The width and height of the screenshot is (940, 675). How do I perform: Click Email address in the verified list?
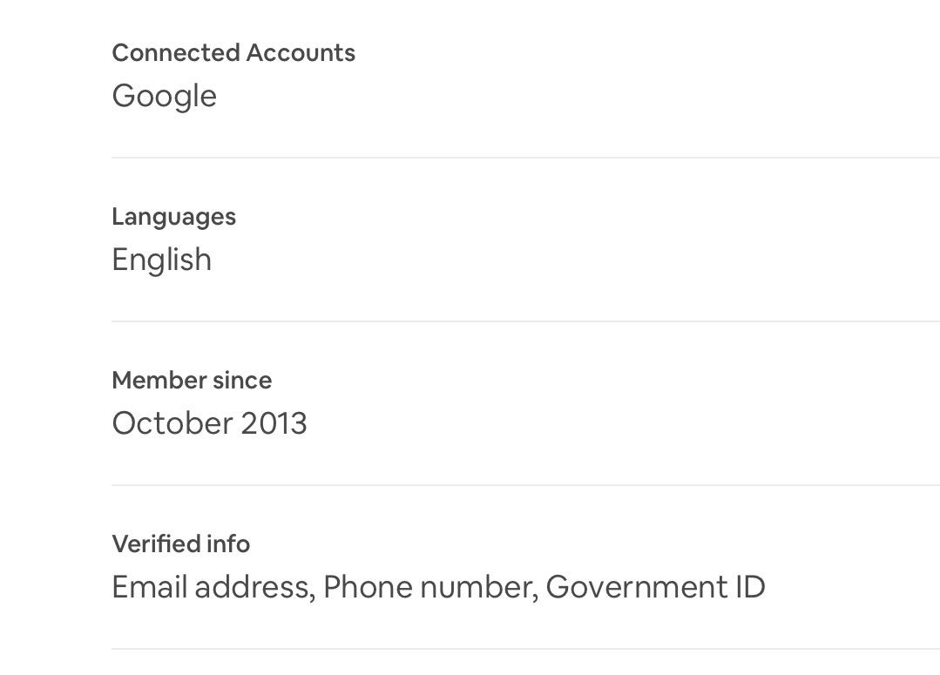[213, 587]
